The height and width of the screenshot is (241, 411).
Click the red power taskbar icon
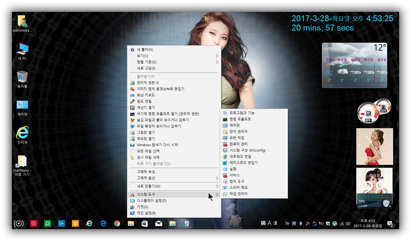pos(34,223)
